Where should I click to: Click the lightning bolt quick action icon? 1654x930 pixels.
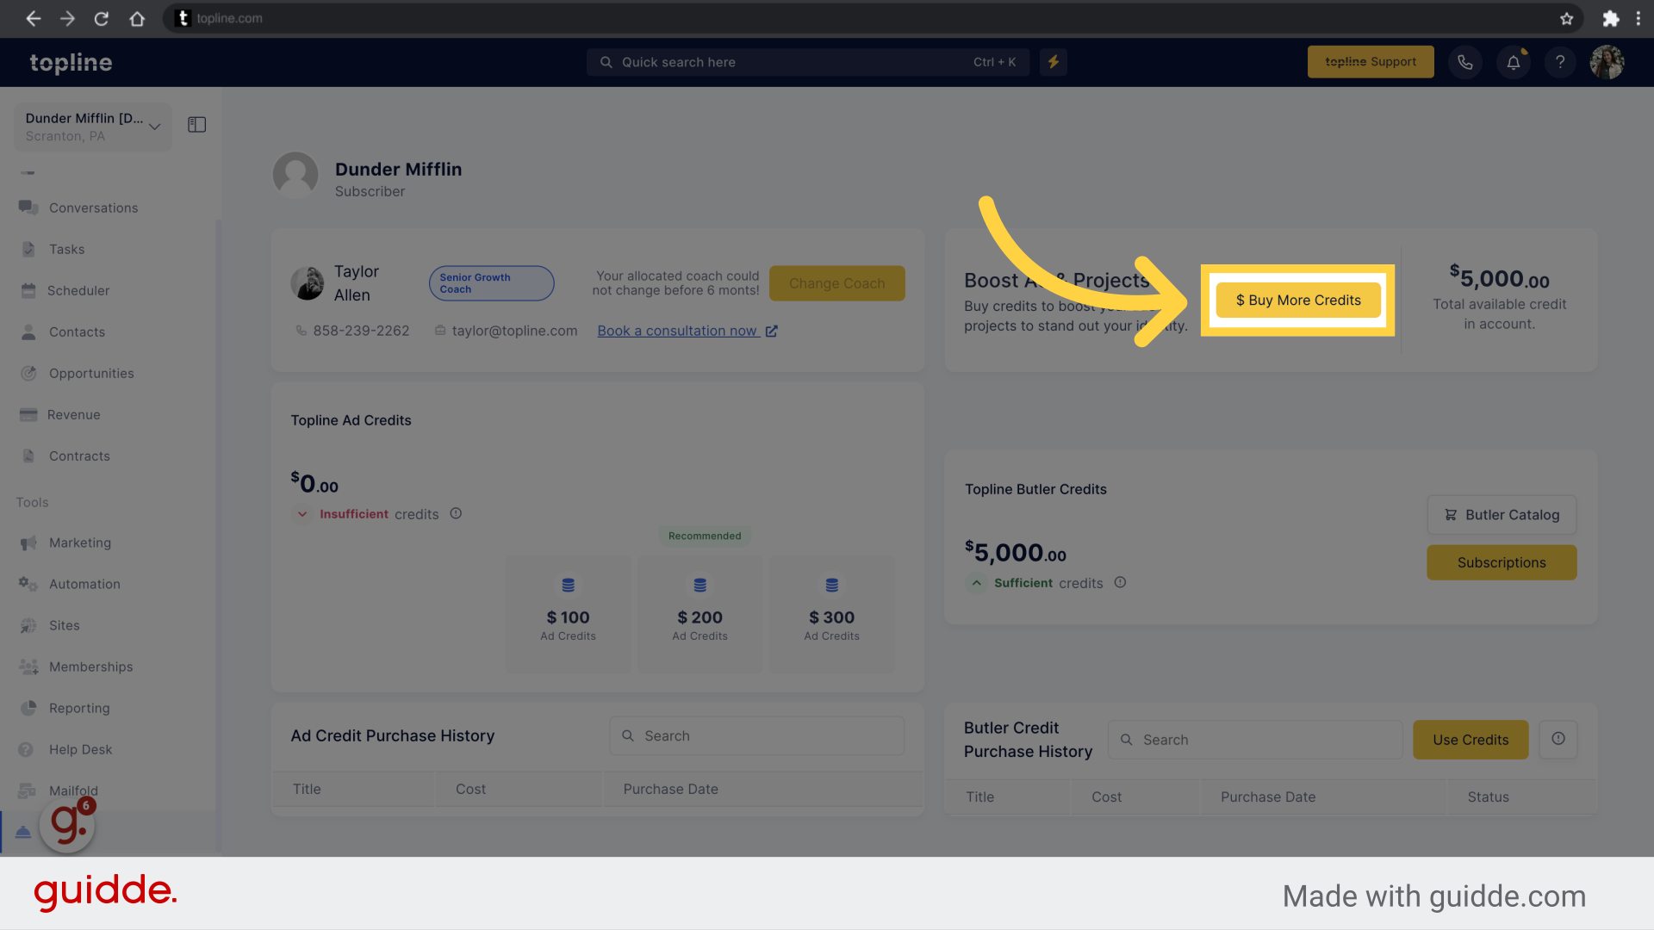[x=1054, y=62]
